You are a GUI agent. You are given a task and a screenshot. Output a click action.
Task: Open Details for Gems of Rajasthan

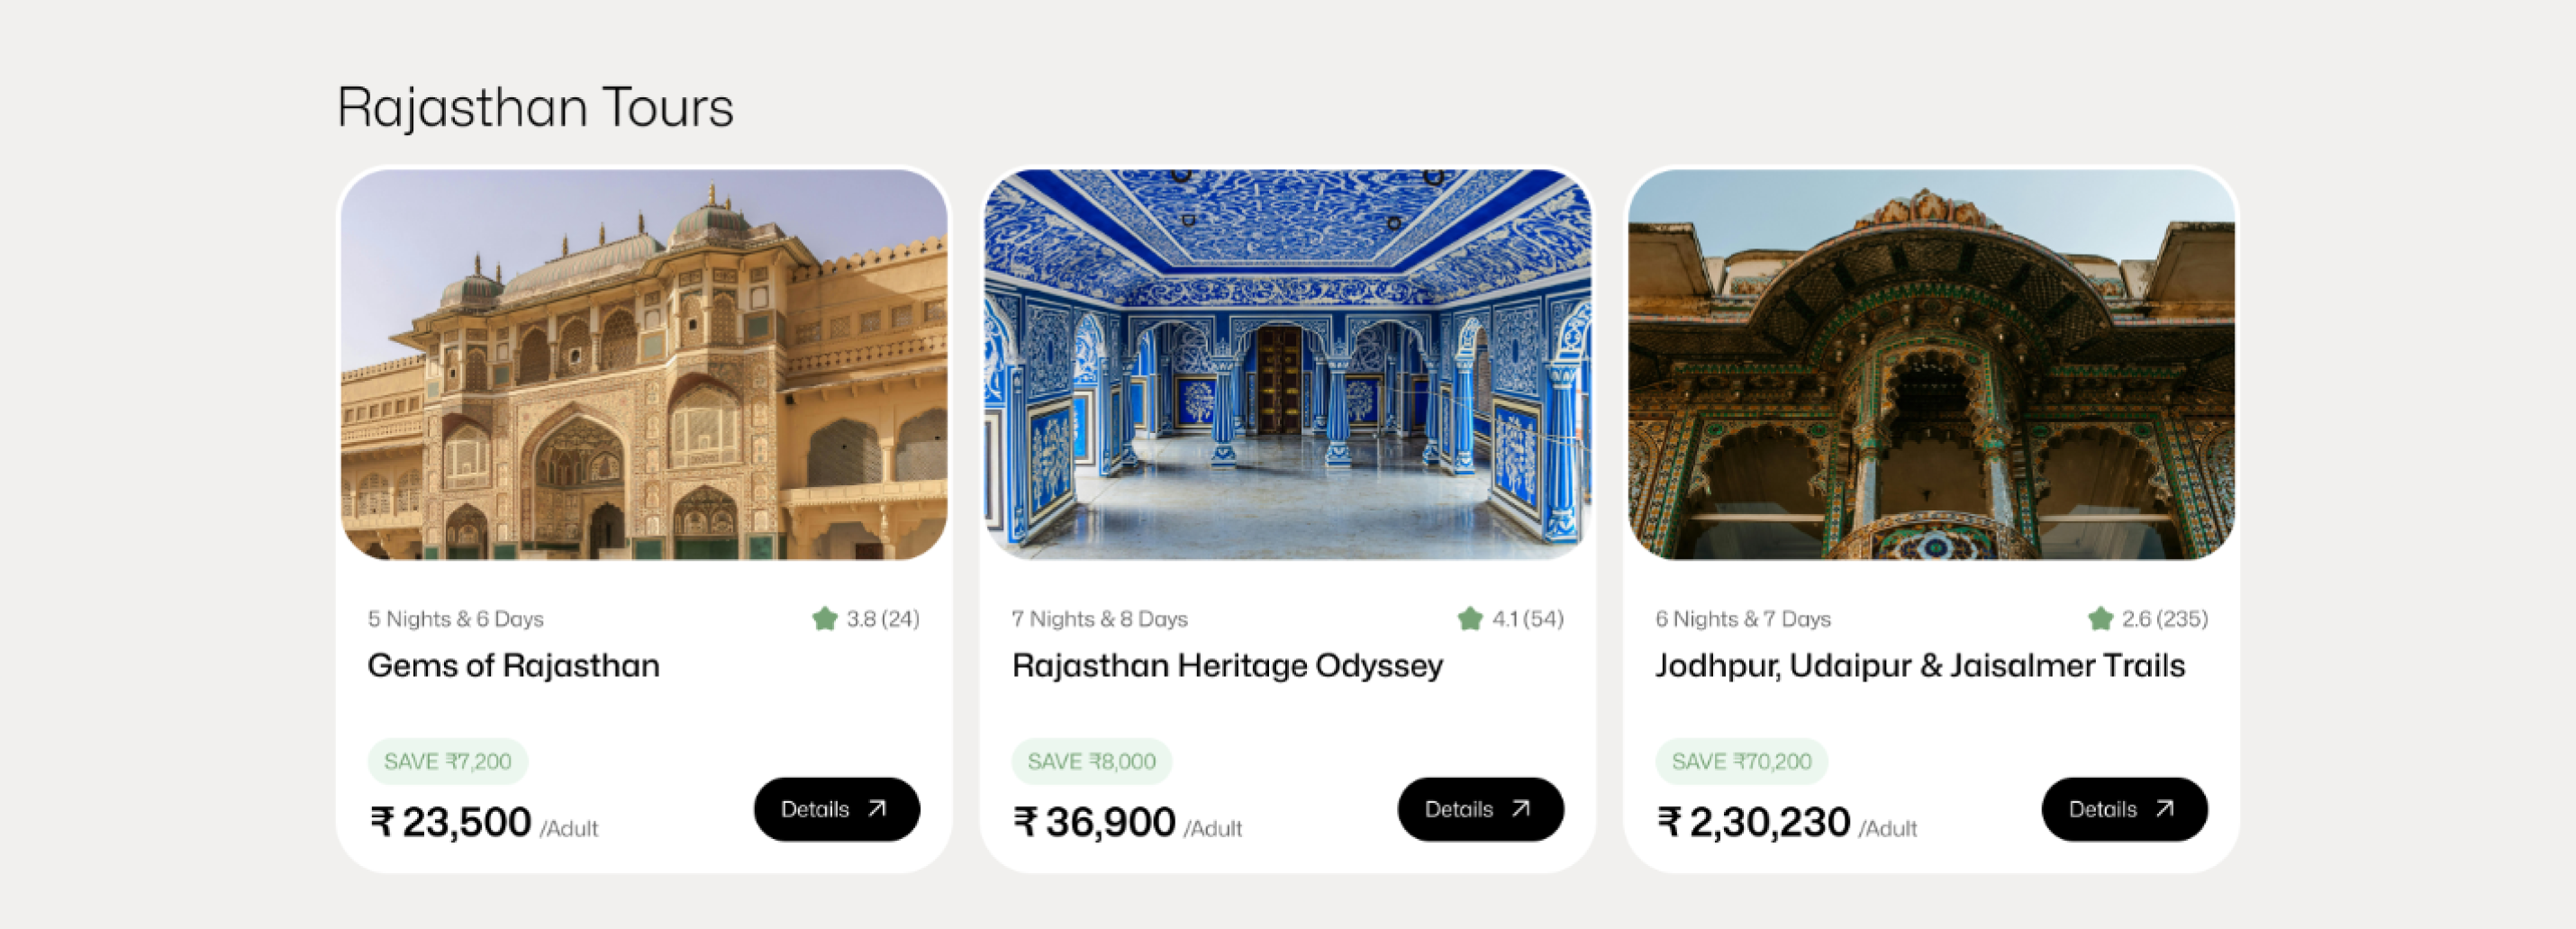pos(836,809)
